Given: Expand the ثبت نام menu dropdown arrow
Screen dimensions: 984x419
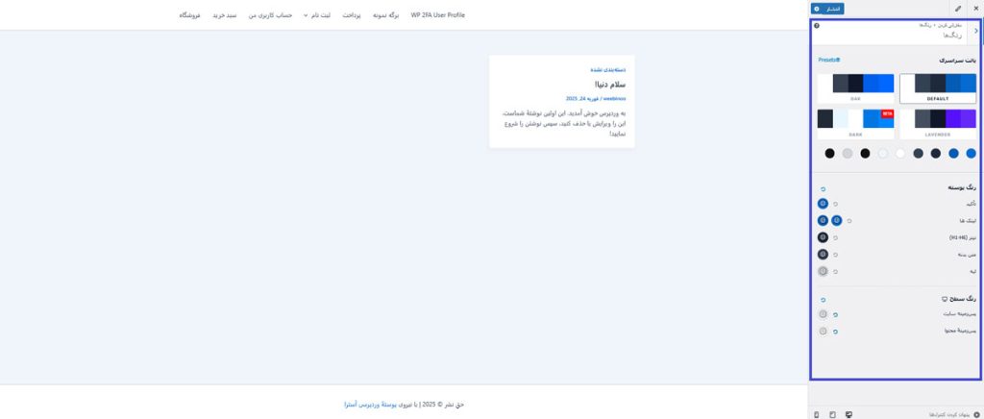Looking at the screenshot, I should coord(306,15).
